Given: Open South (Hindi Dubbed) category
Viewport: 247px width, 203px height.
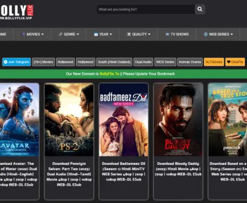Looking at the screenshot, I should coord(114,62).
